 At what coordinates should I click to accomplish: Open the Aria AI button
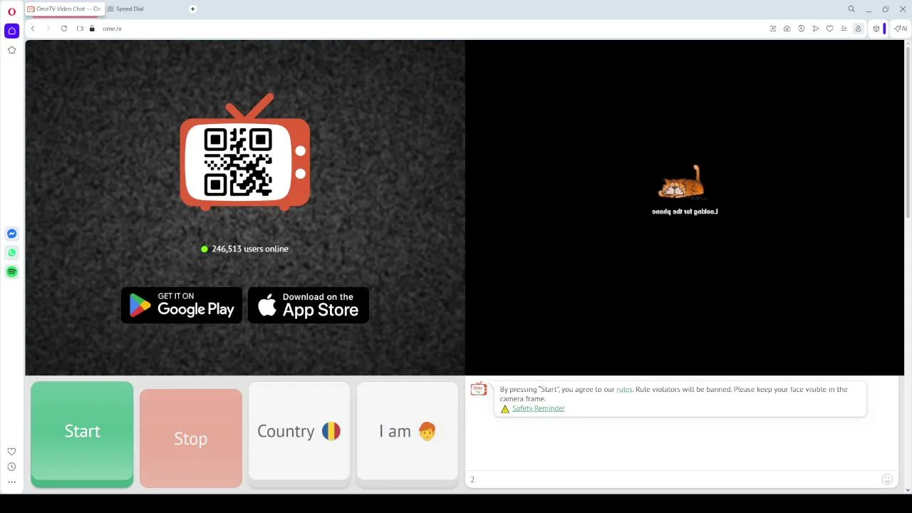[x=901, y=28]
